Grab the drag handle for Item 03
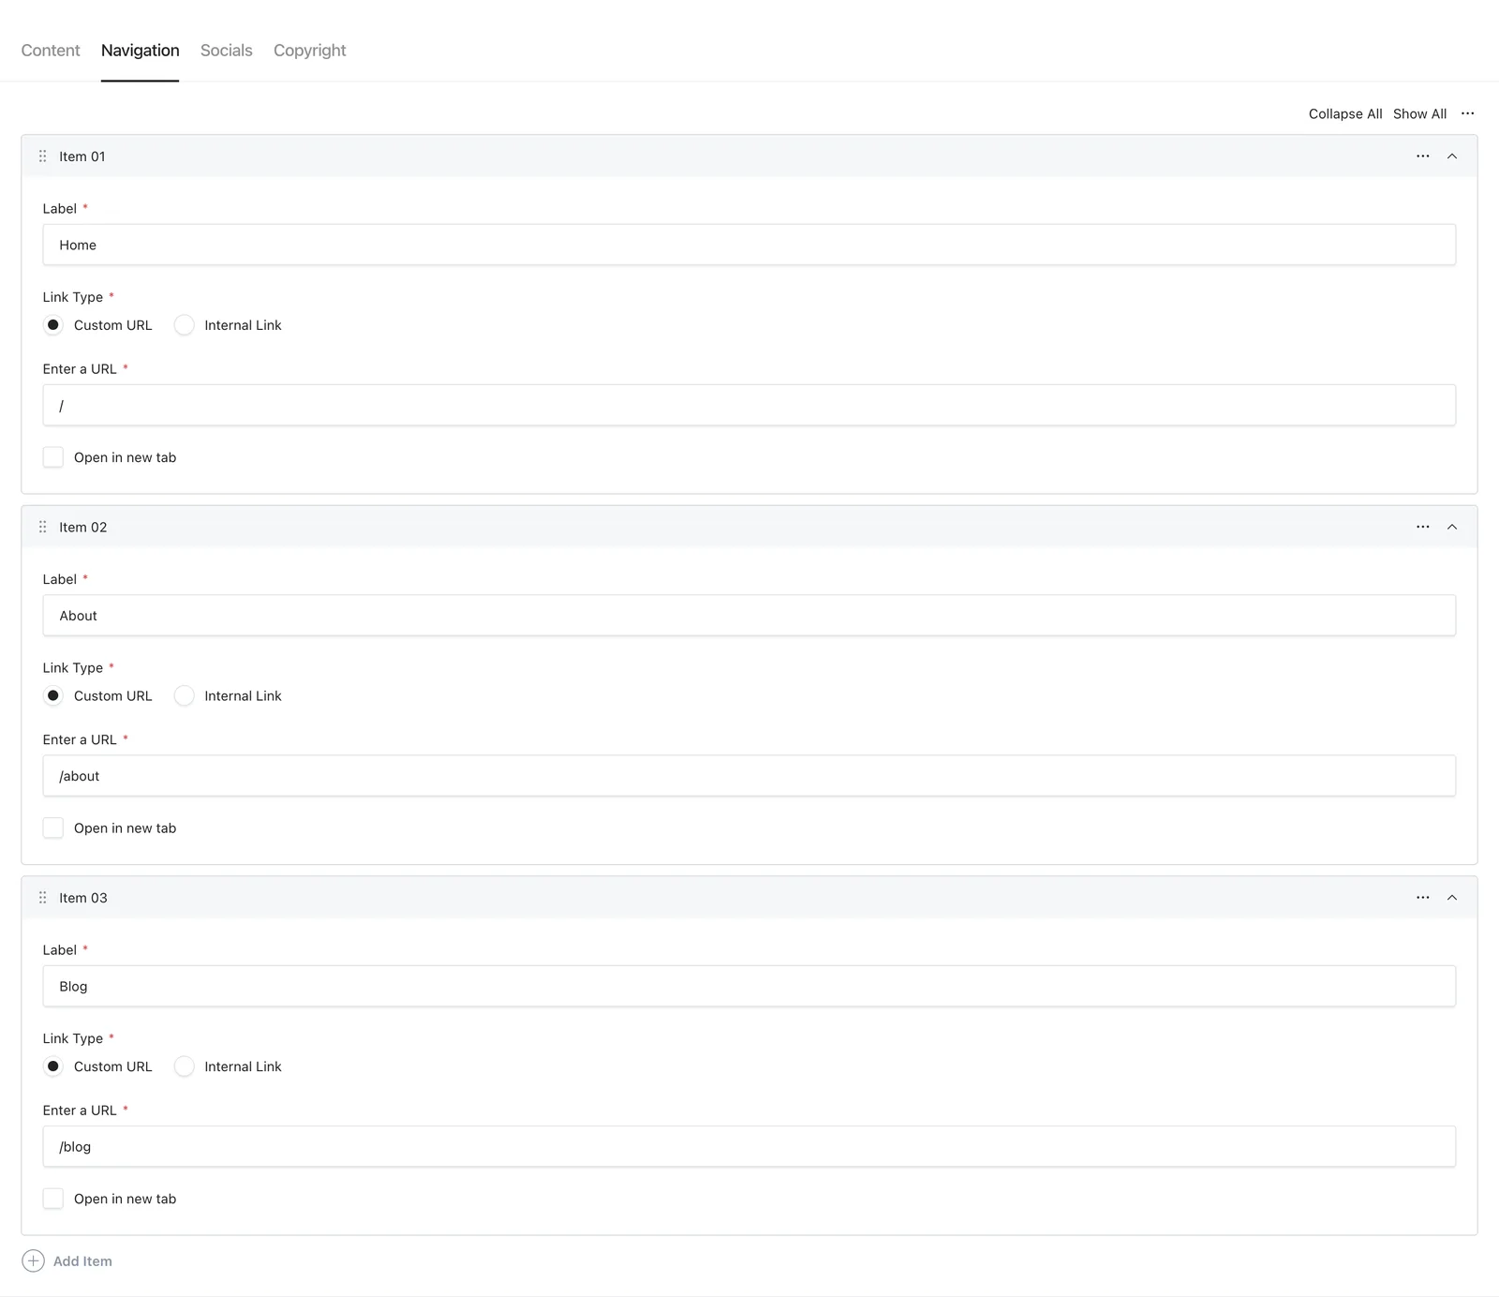The image size is (1499, 1297). [x=42, y=898]
